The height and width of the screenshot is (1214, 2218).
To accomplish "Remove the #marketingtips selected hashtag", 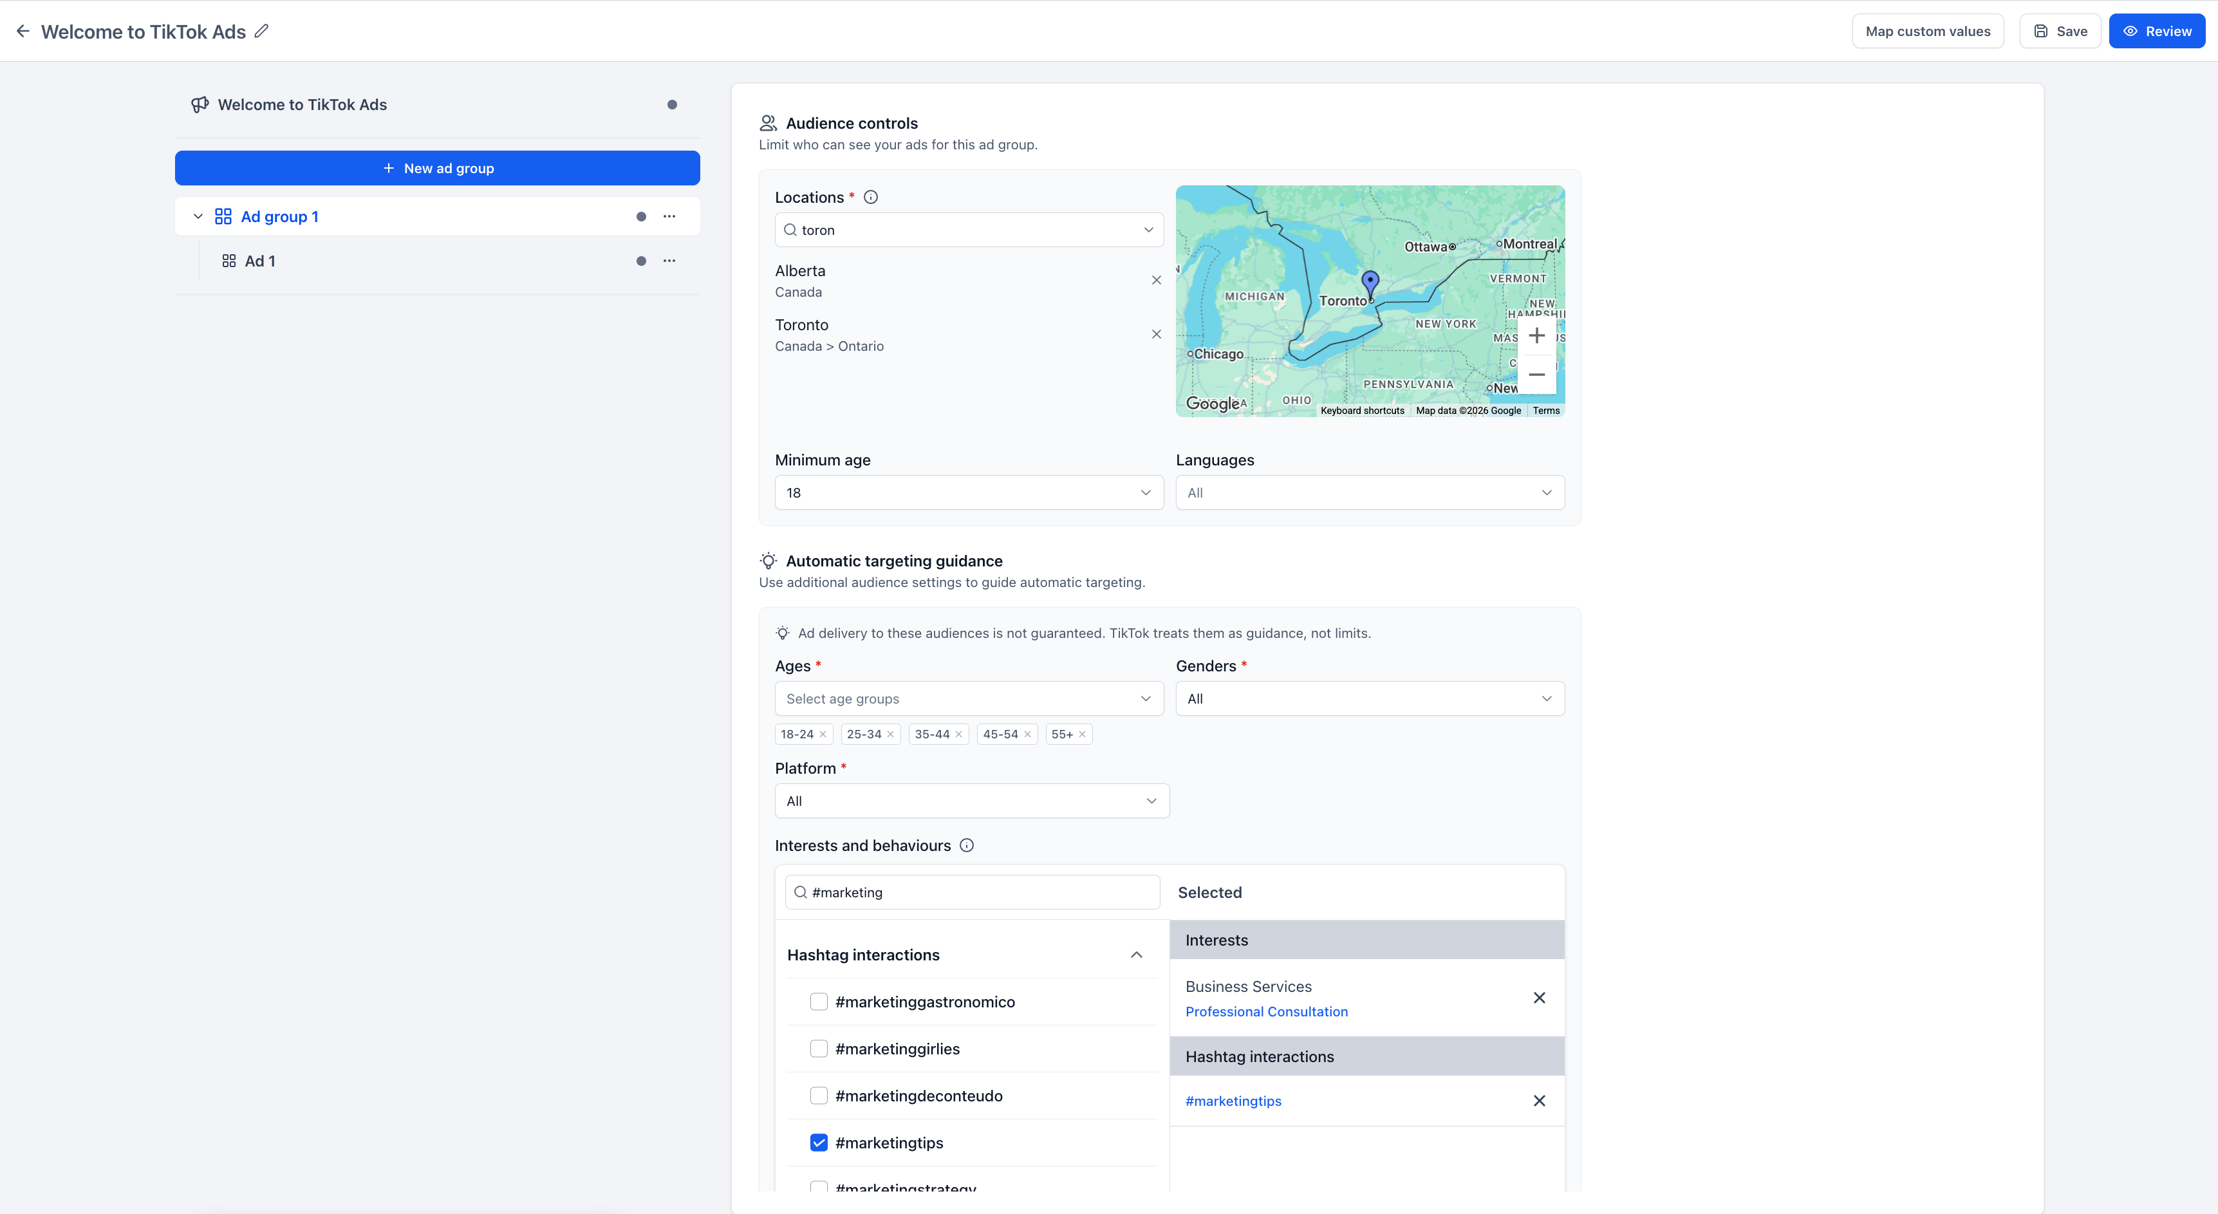I will click(x=1540, y=1101).
